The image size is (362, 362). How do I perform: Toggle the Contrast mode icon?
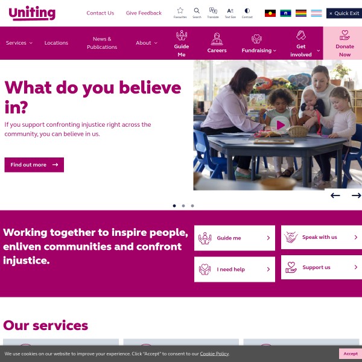coord(247,11)
